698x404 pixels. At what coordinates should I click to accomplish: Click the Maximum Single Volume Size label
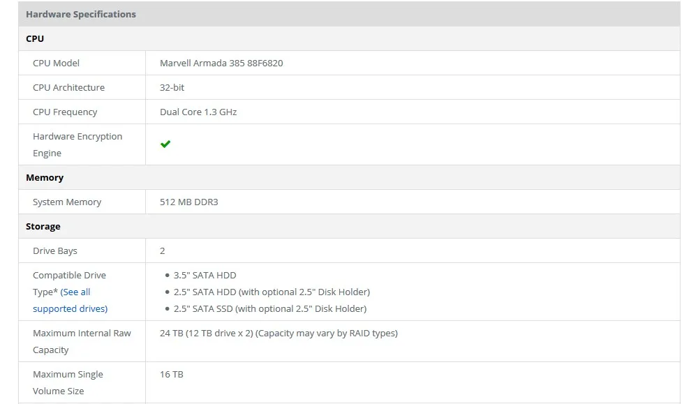click(x=68, y=382)
